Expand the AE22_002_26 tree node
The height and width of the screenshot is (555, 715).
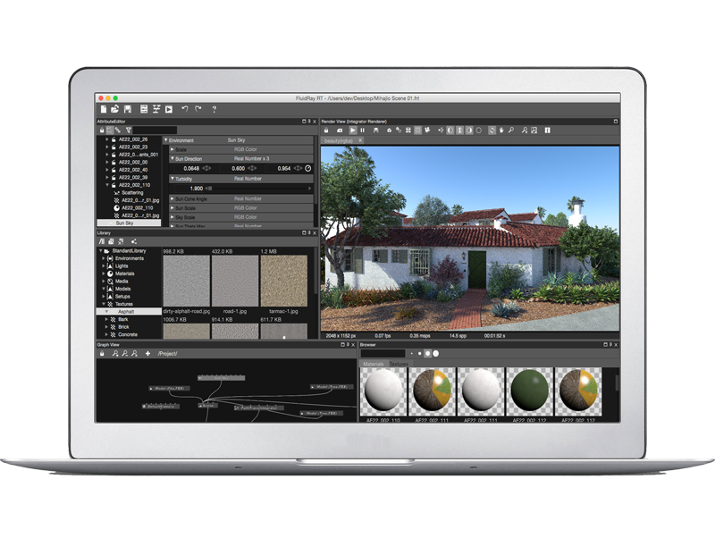(x=107, y=139)
